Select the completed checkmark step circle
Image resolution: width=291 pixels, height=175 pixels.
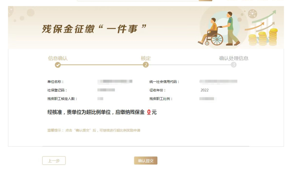click(x=58, y=65)
